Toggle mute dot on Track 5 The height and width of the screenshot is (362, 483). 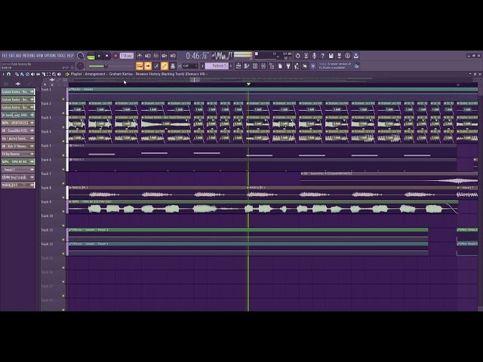[x=63, y=155]
